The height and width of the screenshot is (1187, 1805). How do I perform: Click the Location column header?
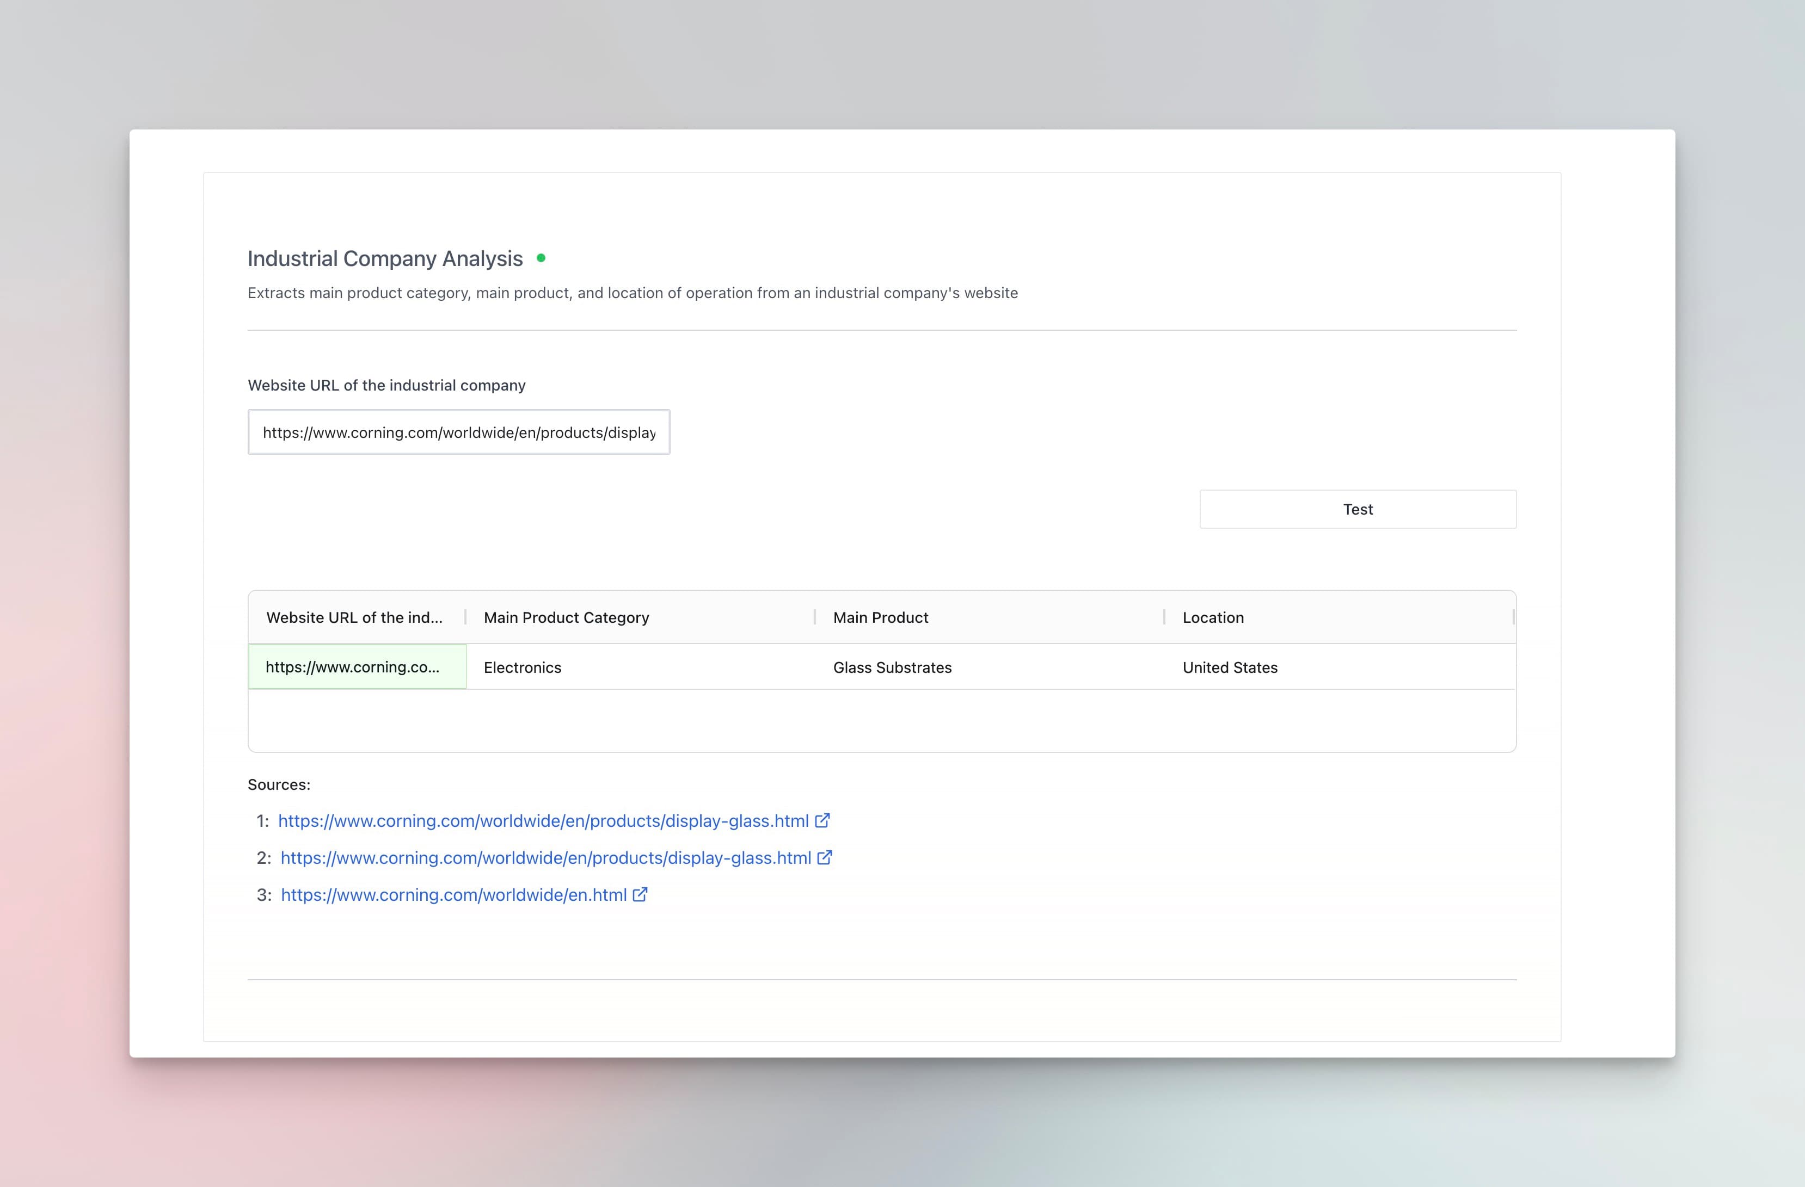pyautogui.click(x=1213, y=618)
